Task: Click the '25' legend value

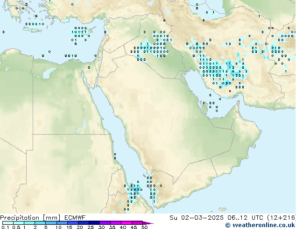Action: tap(91, 227)
